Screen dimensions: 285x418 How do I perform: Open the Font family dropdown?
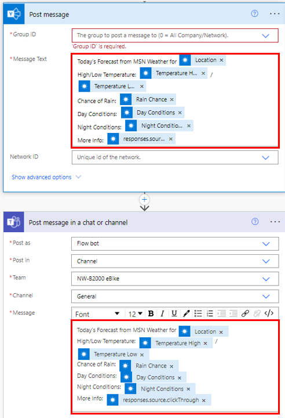pyautogui.click(x=97, y=313)
